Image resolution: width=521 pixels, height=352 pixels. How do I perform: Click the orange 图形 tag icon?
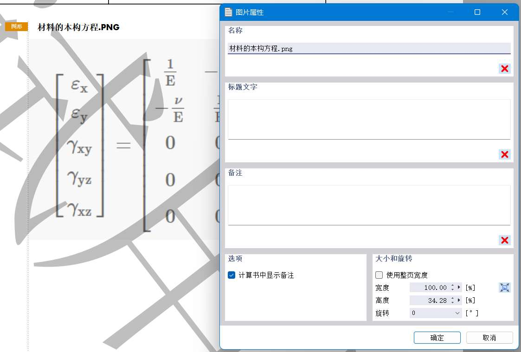tap(17, 27)
